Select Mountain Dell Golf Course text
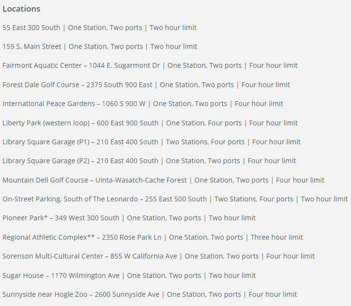The width and height of the screenshot is (351, 306). click(x=164, y=180)
